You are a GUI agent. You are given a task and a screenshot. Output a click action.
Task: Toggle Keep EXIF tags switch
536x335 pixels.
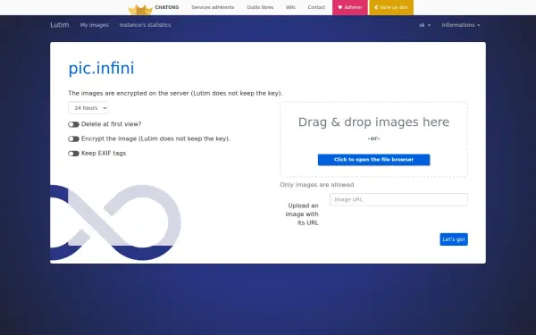(x=73, y=154)
